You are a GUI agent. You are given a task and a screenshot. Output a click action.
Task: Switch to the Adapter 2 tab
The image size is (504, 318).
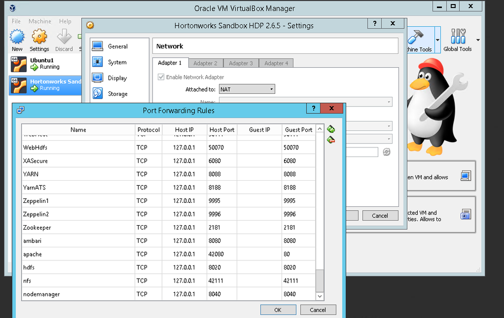point(205,63)
